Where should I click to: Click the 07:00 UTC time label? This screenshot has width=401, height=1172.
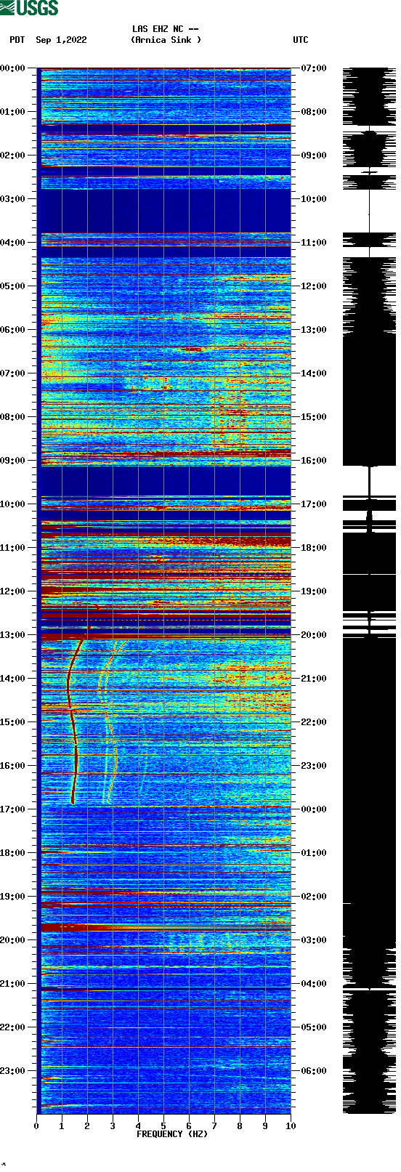click(314, 68)
